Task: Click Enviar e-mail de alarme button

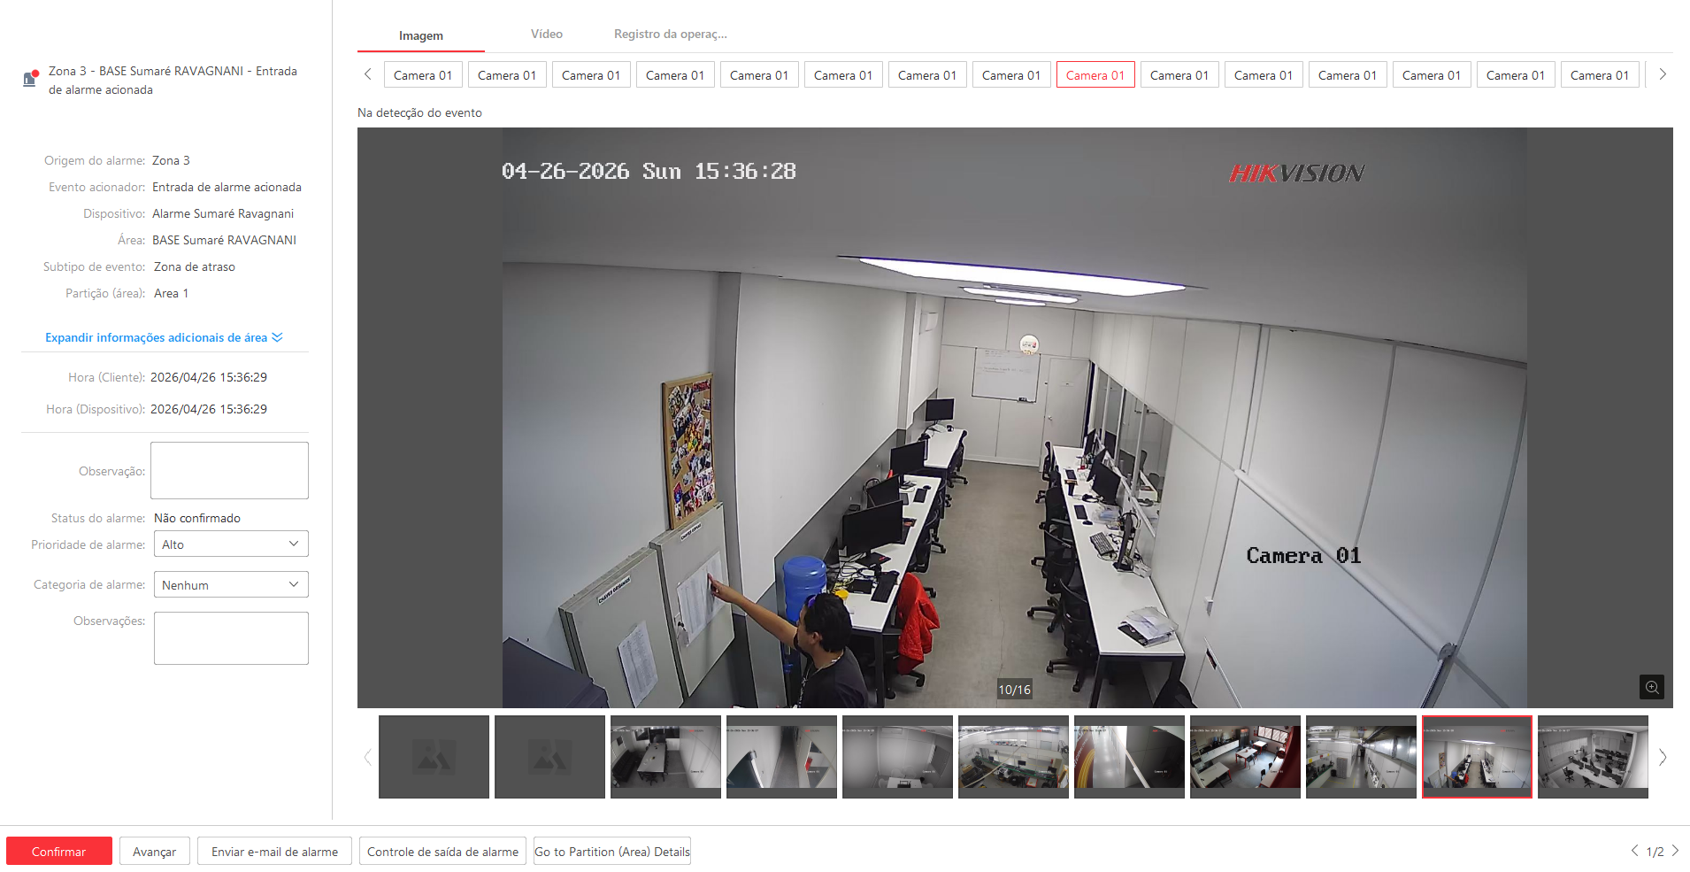Action: tap(274, 852)
